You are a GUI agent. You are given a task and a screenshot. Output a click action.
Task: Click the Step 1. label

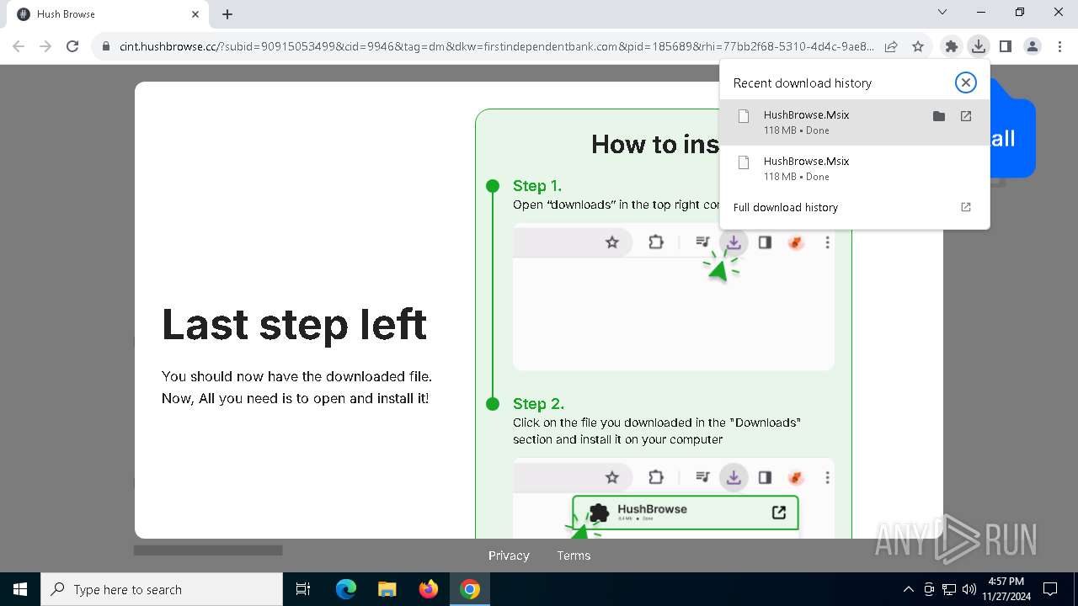537,185
